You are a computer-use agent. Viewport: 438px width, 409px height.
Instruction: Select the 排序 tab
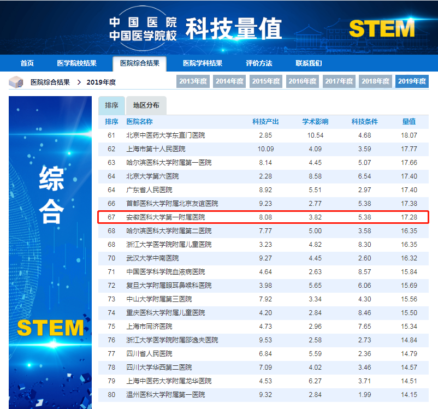point(111,105)
